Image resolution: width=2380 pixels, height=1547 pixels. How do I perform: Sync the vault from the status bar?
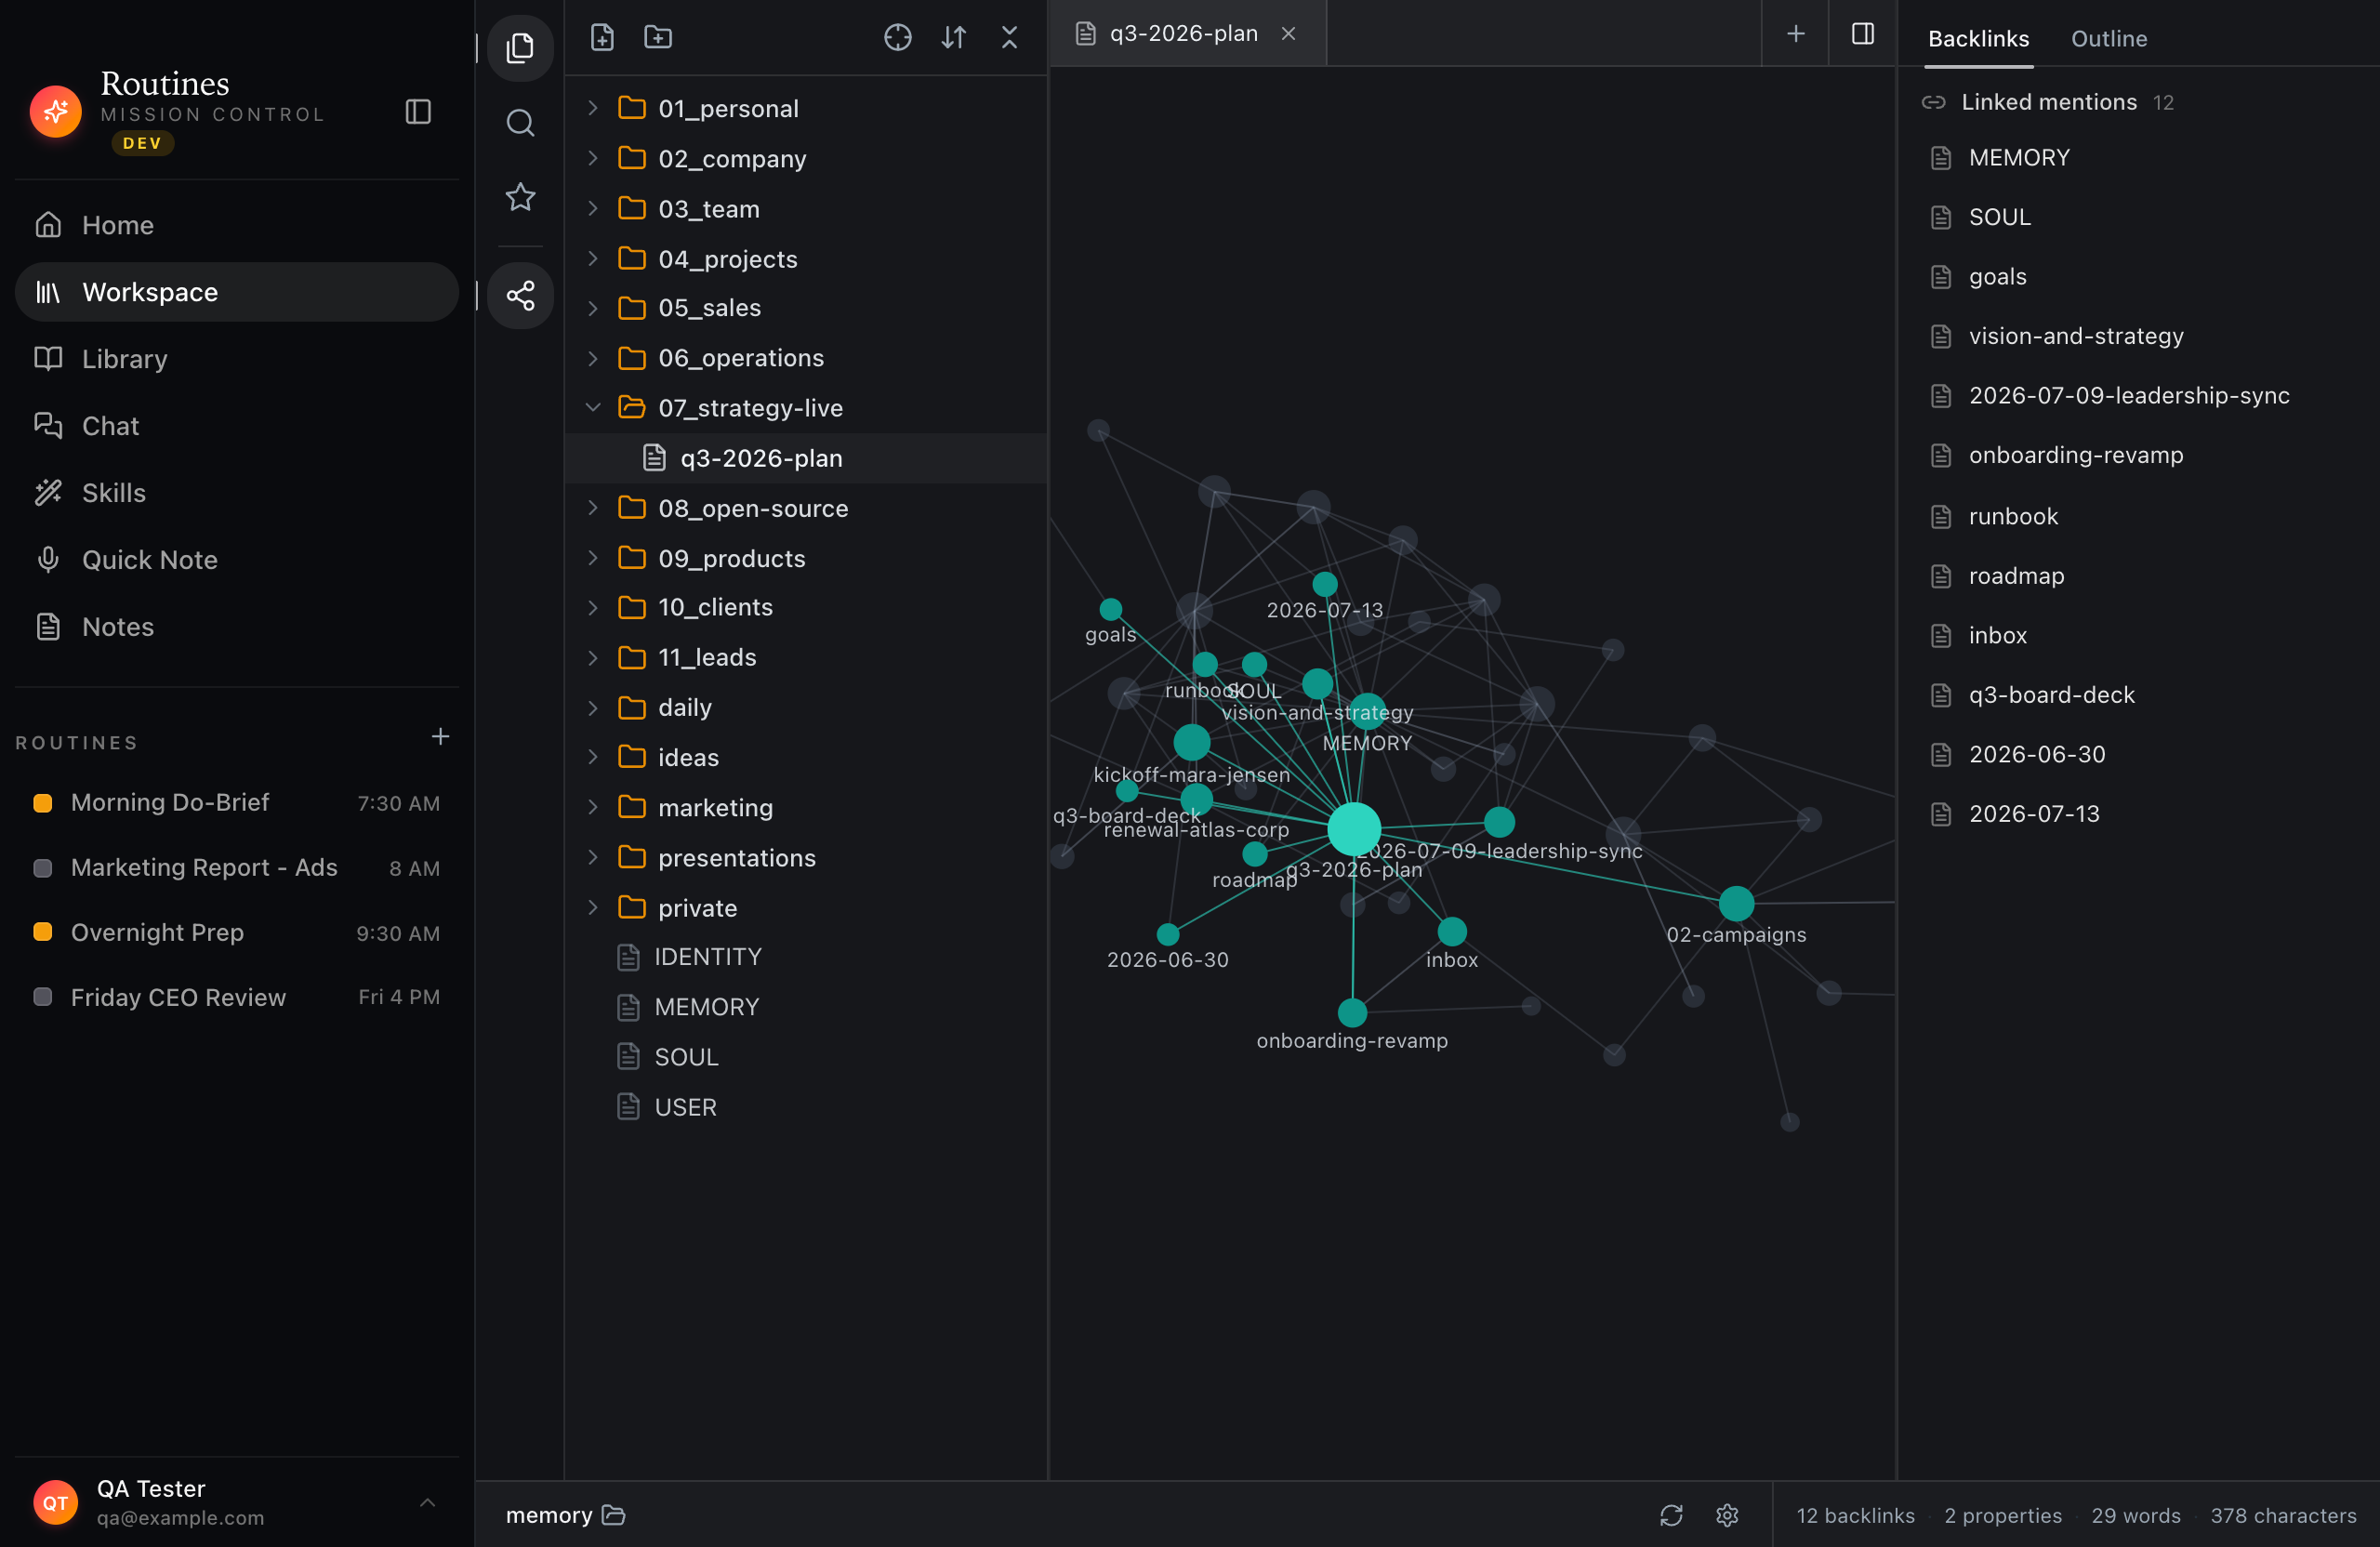tap(1672, 1515)
